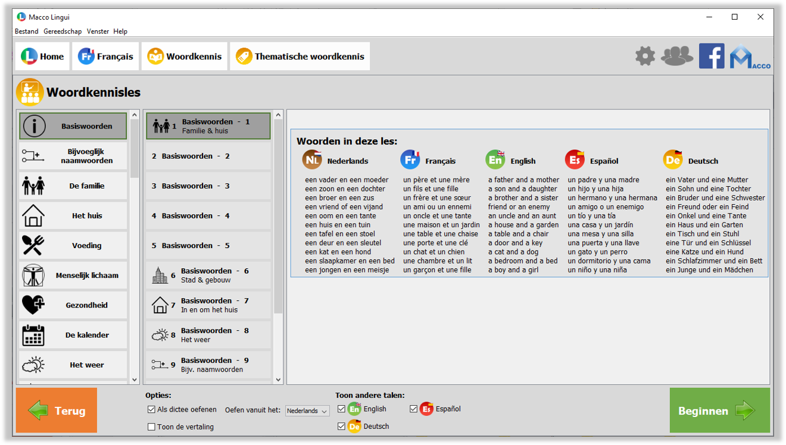Open Basiswoorden 6 Stad & gebouw lesson

tap(208, 275)
